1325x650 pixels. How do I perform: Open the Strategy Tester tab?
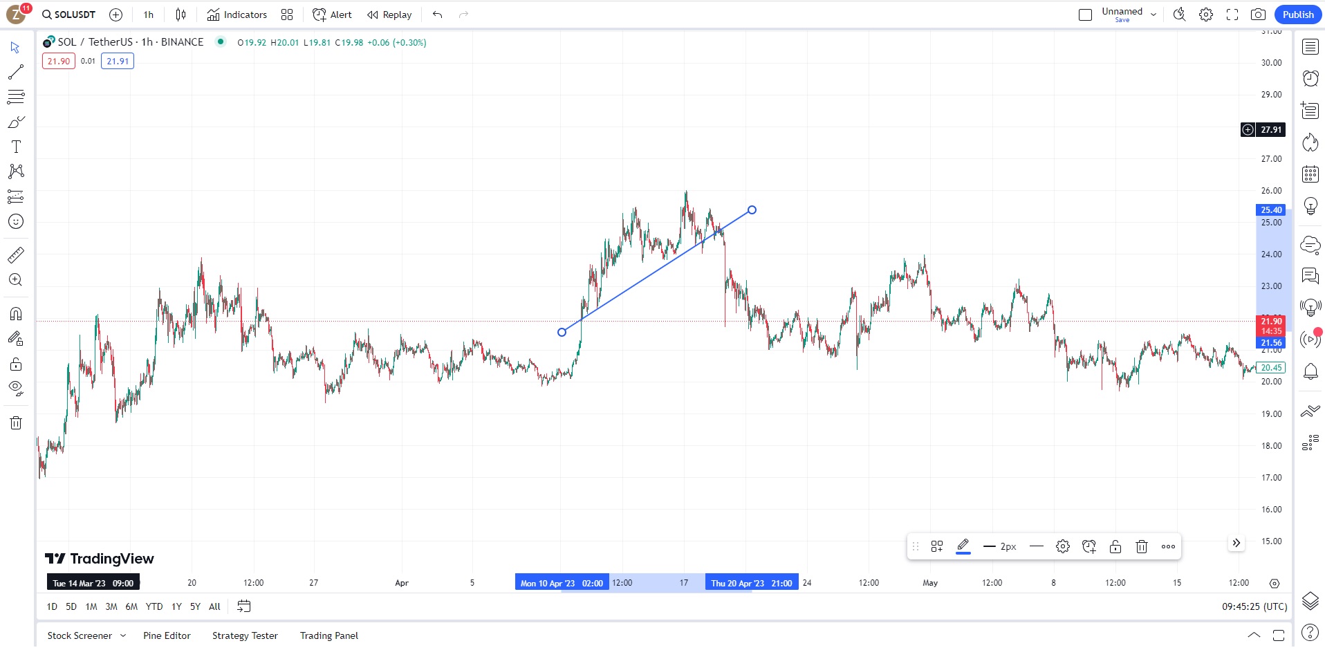pos(245,635)
